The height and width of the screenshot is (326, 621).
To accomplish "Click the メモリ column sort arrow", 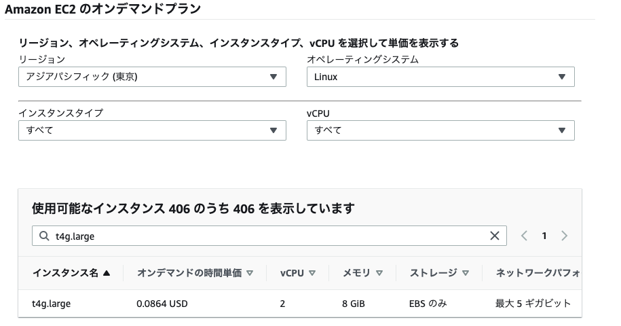I will [x=379, y=273].
